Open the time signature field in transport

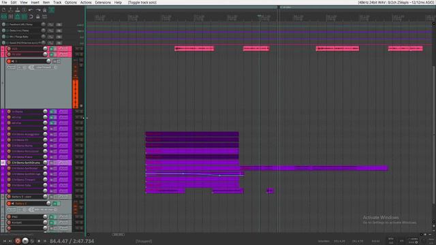pos(401,241)
